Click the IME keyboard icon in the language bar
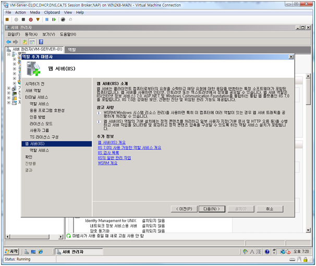The height and width of the screenshot is (266, 316). click(x=245, y=252)
